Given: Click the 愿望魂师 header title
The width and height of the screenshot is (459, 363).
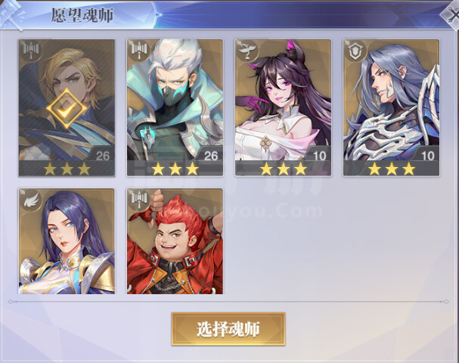Looking at the screenshot, I should tap(82, 15).
